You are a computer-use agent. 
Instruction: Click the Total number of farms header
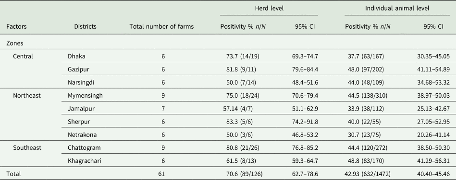coord(161,27)
